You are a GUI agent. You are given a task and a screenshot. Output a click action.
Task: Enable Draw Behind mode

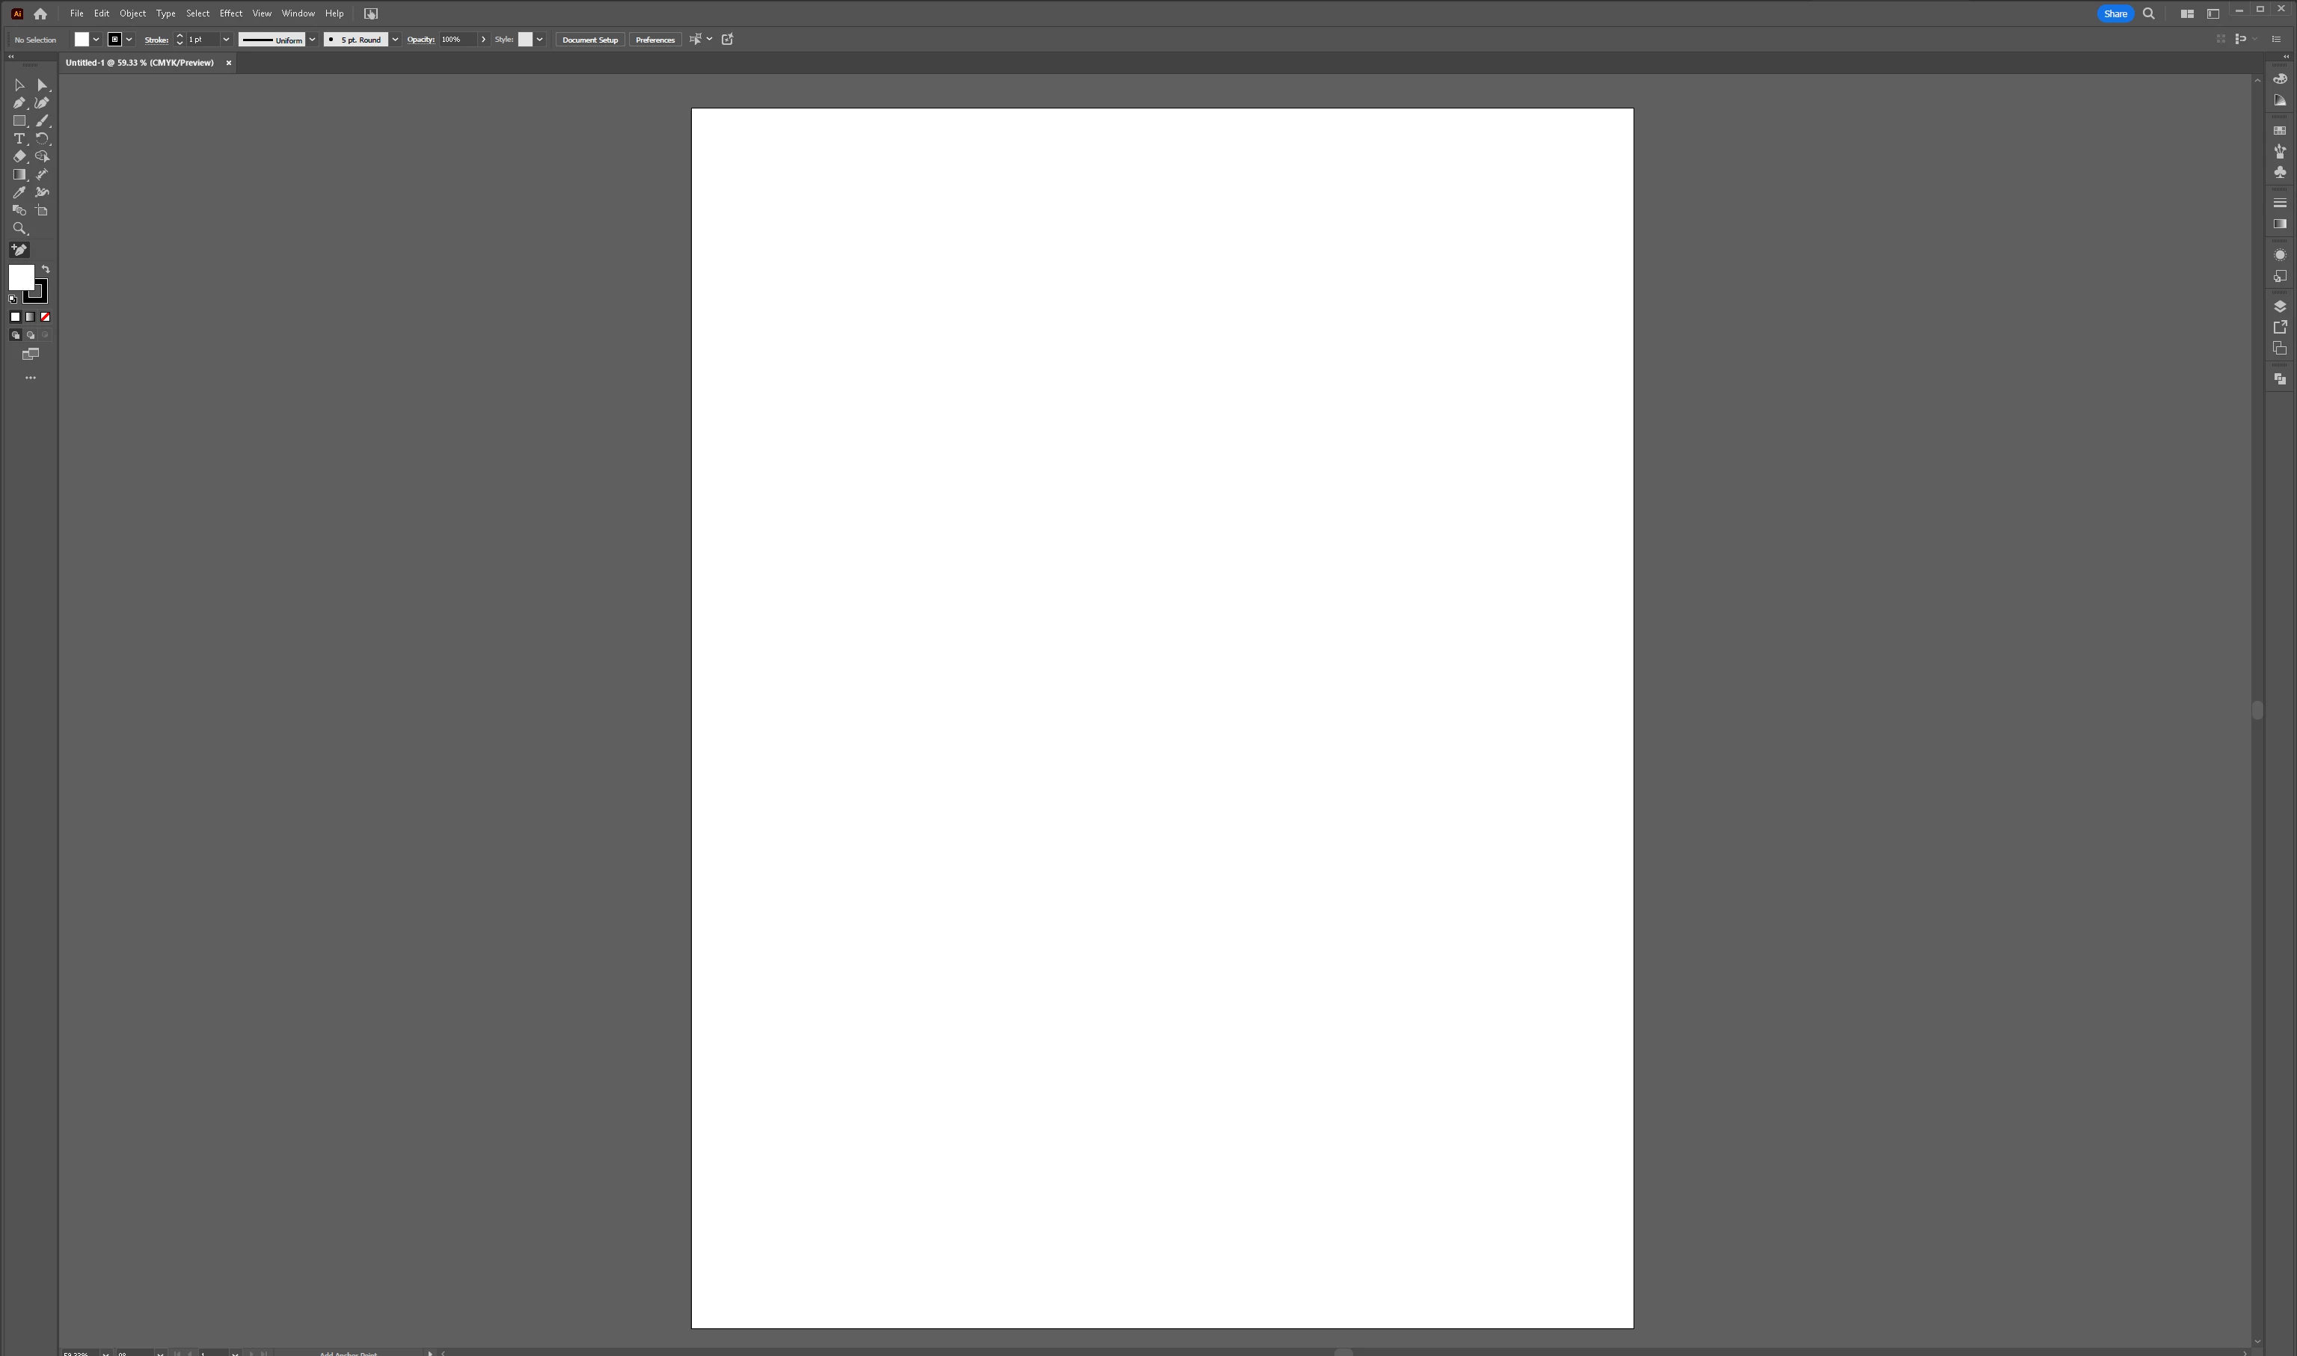tap(30, 335)
